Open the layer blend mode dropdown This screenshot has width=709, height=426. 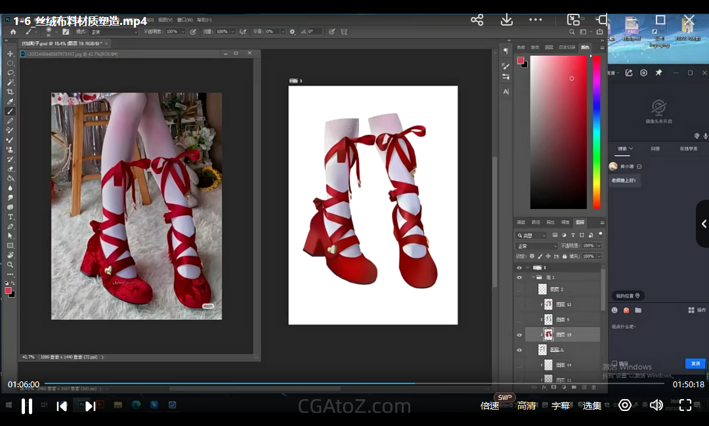(x=535, y=246)
